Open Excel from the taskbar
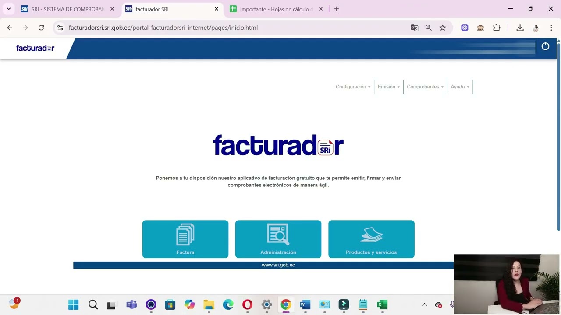Image resolution: width=561 pixels, height=315 pixels. click(x=382, y=304)
